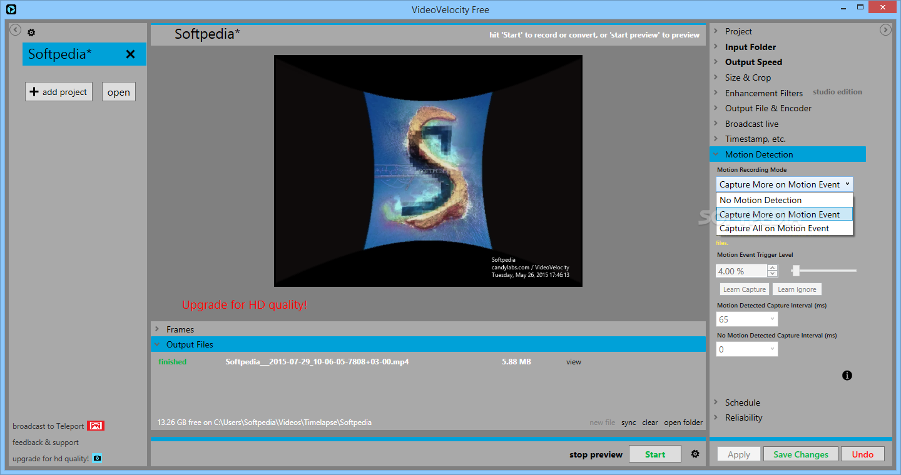The image size is (901, 475).
Task: Click the open folder link
Action: (683, 422)
